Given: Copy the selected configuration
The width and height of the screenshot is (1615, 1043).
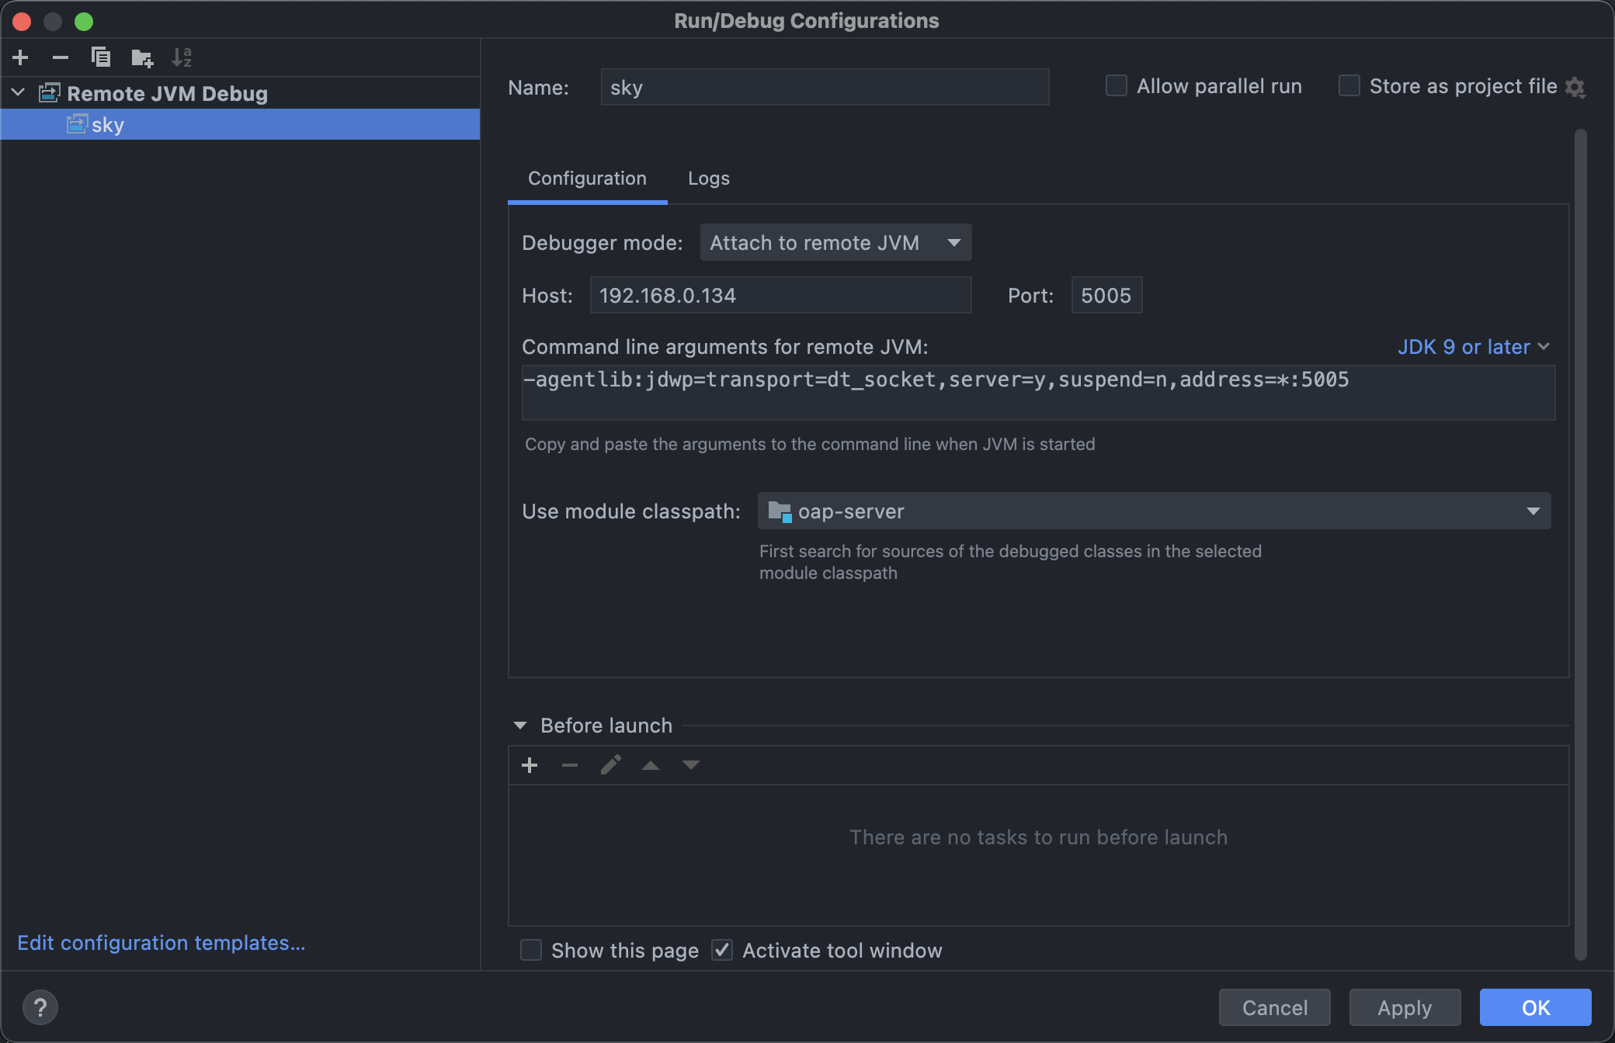Looking at the screenshot, I should 101,57.
